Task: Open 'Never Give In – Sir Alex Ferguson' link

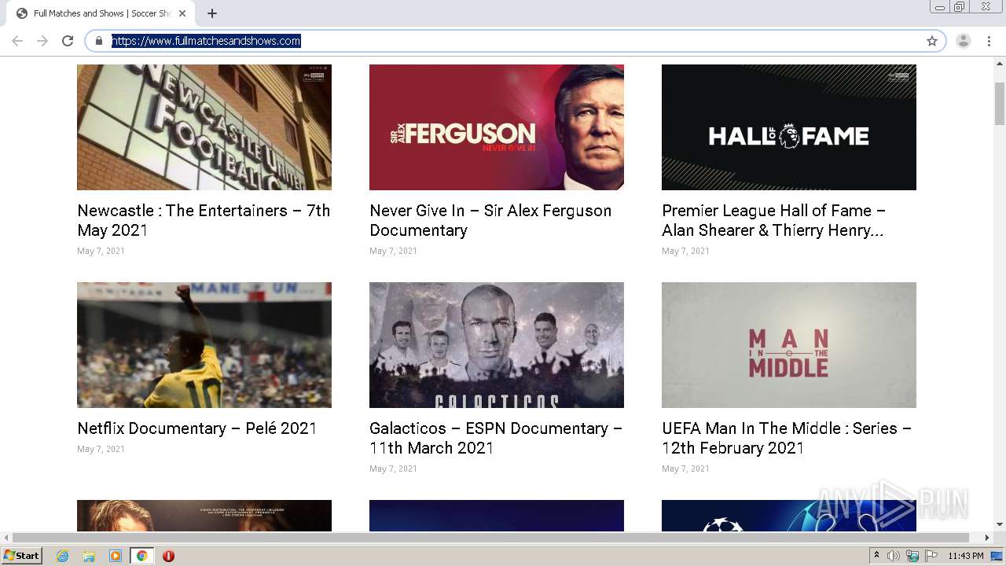Action: point(490,220)
